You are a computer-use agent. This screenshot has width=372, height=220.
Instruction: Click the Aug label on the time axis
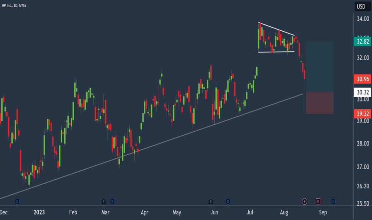[284, 212]
